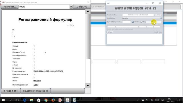The width and height of the screenshot is (183, 103).
Task: Click the print preview vertical scrollbar thumb
Action: pyautogui.click(x=88, y=36)
